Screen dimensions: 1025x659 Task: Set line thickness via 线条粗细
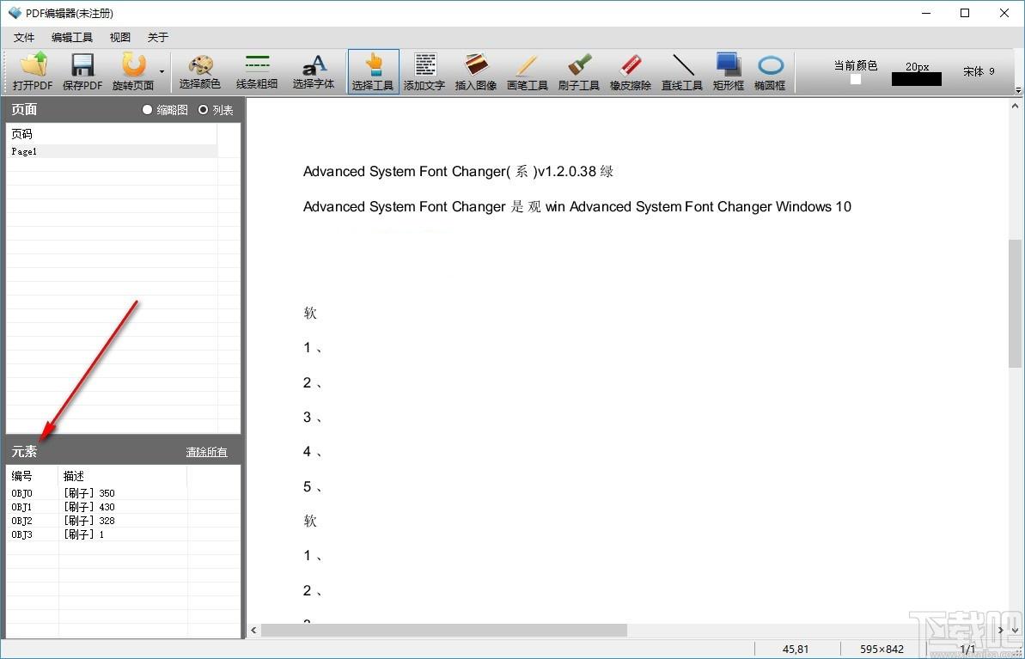point(257,72)
